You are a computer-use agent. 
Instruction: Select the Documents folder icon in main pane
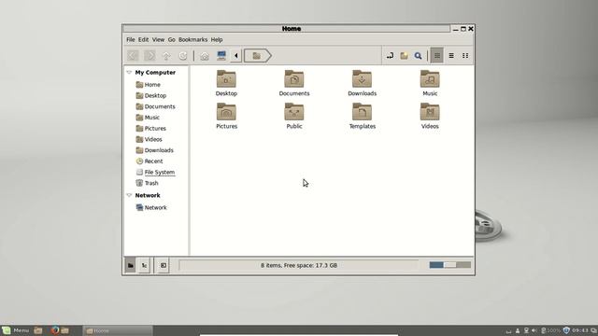tap(294, 78)
